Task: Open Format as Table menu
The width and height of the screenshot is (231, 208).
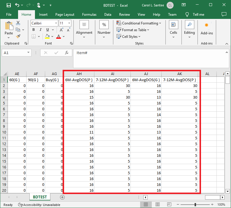Action: click(133, 30)
